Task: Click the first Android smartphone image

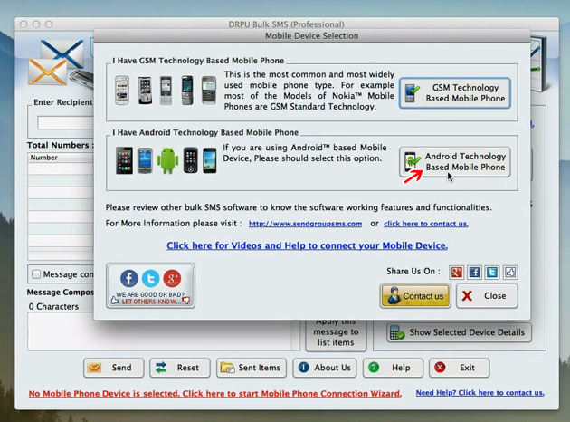Action: 124,160
